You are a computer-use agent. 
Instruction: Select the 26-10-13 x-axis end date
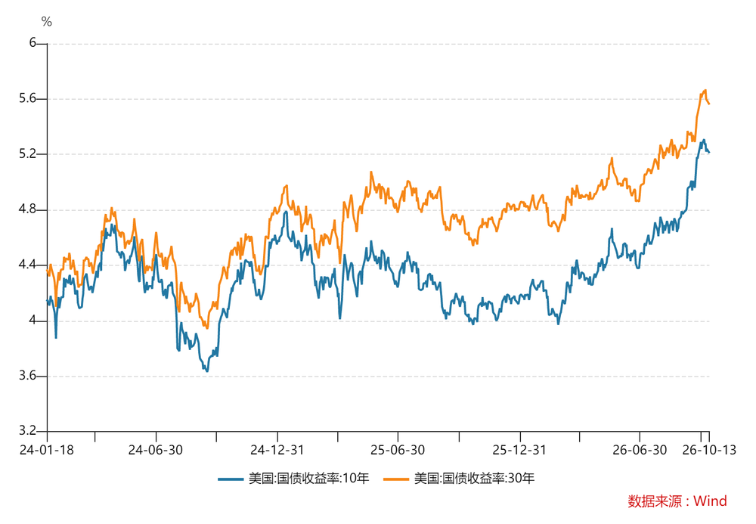coord(709,450)
